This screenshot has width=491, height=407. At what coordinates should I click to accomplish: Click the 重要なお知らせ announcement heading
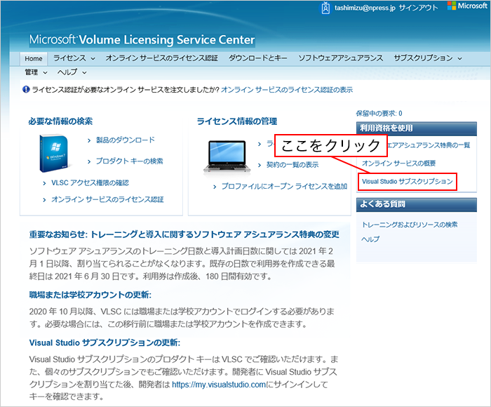coord(184,234)
